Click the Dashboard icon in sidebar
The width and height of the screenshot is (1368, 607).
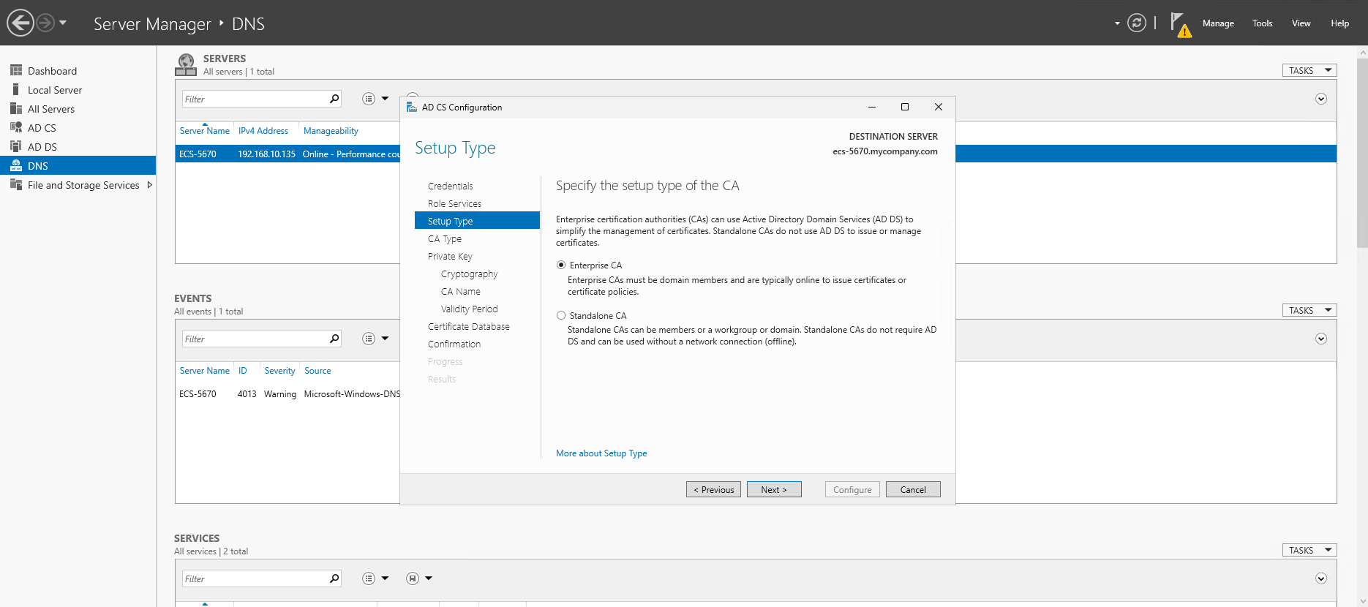[16, 70]
